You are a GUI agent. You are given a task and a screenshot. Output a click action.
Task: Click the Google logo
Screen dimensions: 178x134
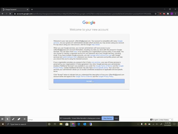coord(89,23)
